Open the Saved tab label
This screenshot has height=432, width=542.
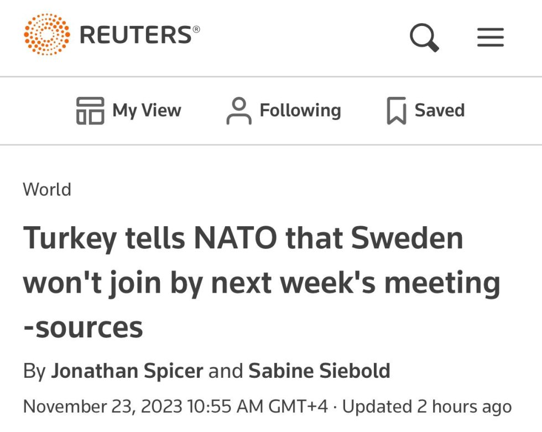coord(439,110)
